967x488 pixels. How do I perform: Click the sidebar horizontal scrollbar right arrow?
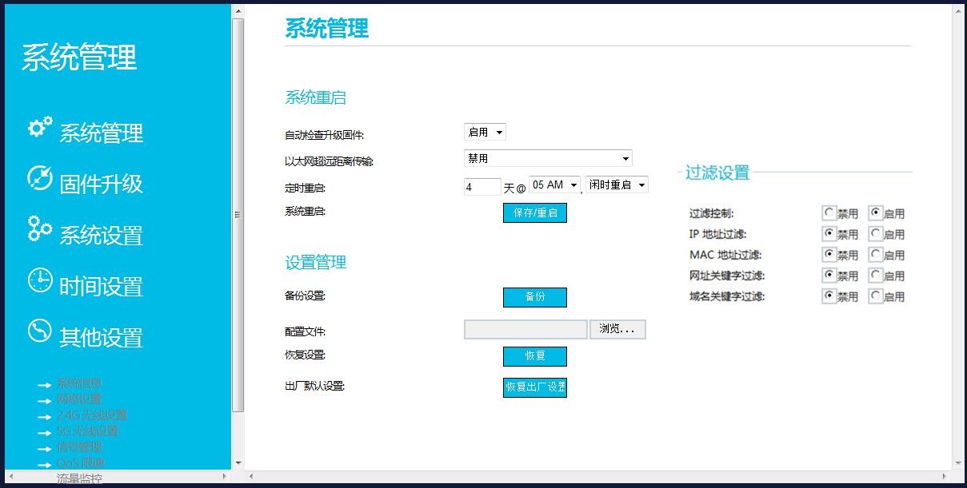coord(225,475)
